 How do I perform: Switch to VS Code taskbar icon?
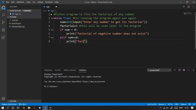point(45,108)
